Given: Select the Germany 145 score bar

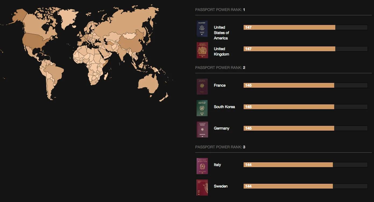Looking at the screenshot, I should click(x=305, y=128).
